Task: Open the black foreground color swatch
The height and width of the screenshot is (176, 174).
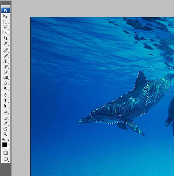Action: point(4,144)
